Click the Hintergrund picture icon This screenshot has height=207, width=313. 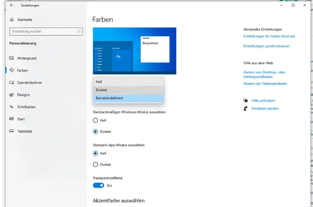(12, 58)
